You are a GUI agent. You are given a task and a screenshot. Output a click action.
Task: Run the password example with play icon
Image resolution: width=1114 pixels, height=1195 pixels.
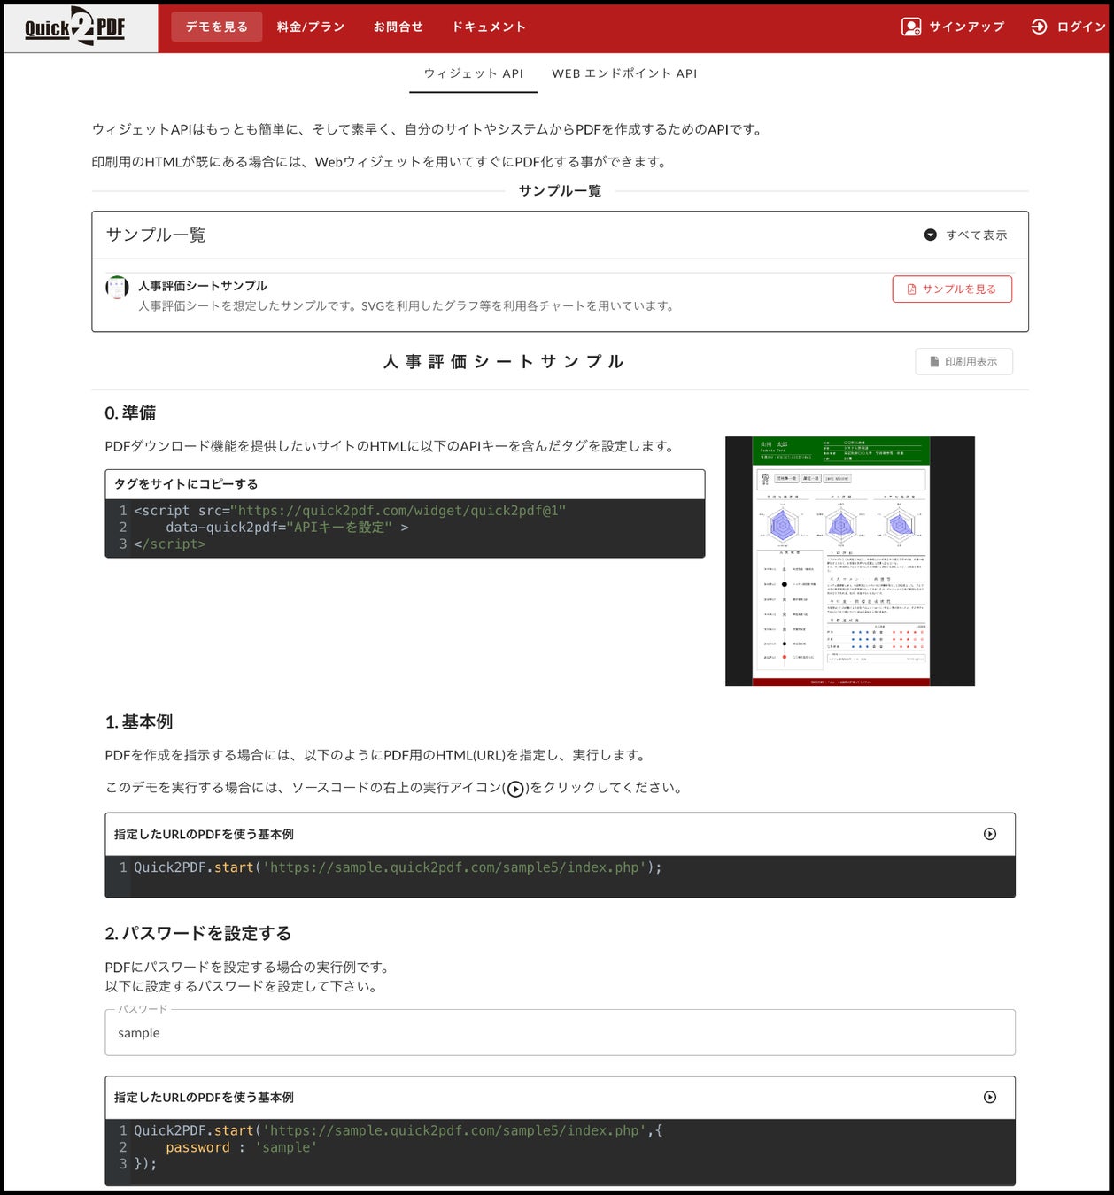click(x=990, y=1097)
